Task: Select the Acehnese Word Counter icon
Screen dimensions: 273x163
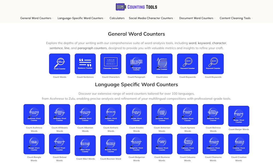Action: (34, 114)
